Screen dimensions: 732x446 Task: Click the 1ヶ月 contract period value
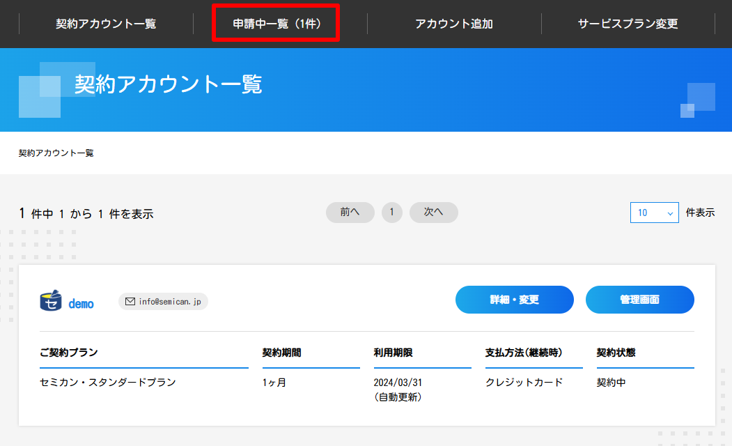[274, 383]
